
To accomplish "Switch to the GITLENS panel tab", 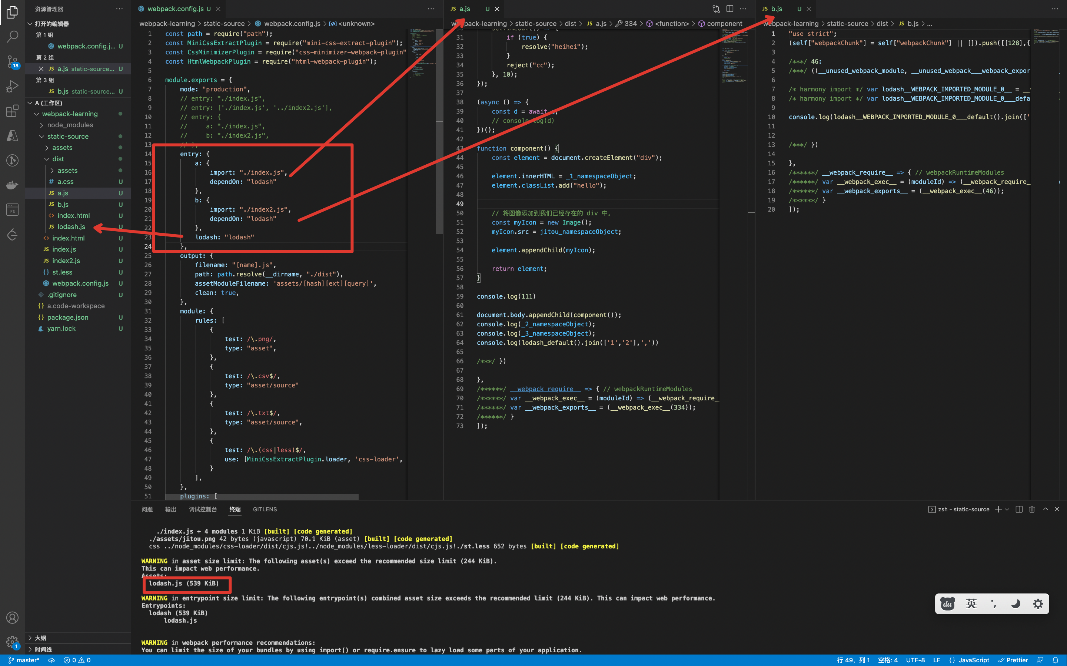I will tap(265, 509).
